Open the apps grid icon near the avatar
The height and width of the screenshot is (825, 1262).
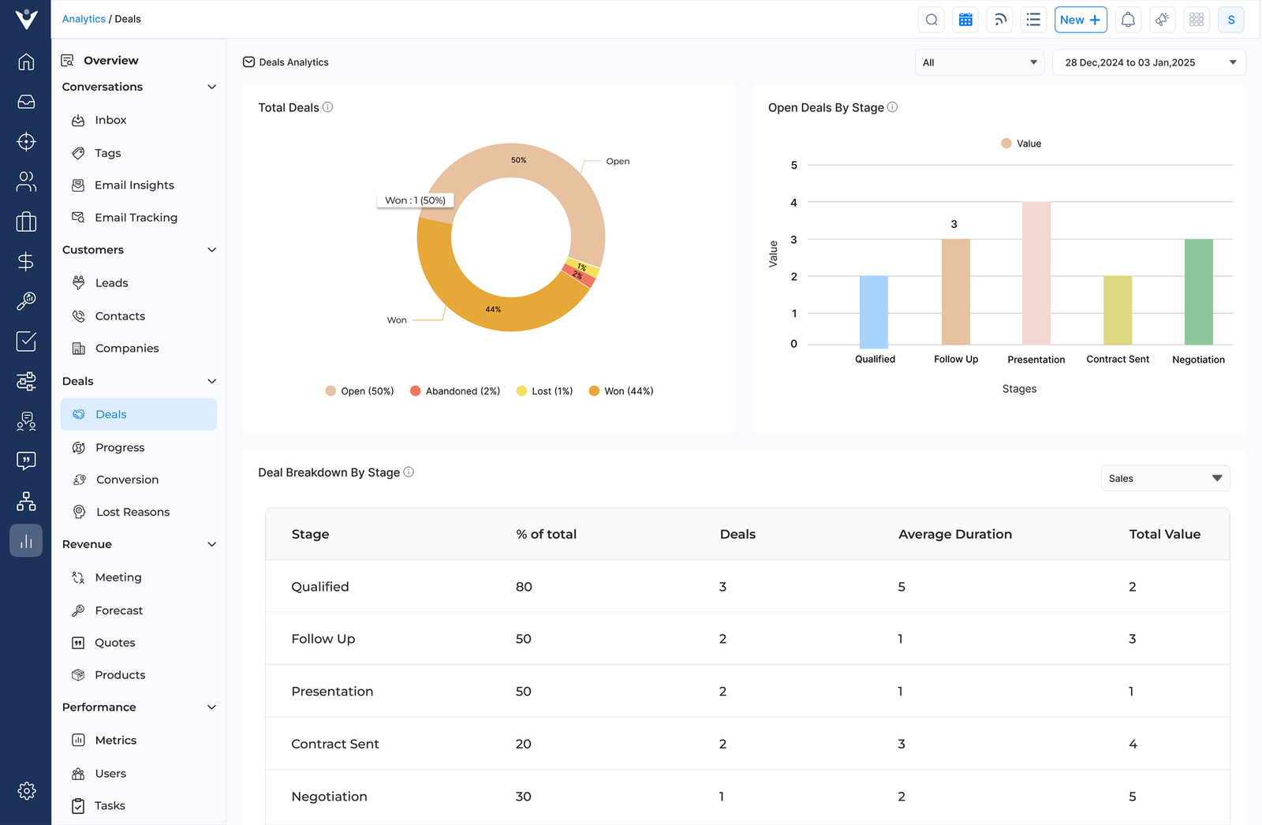[x=1197, y=19]
